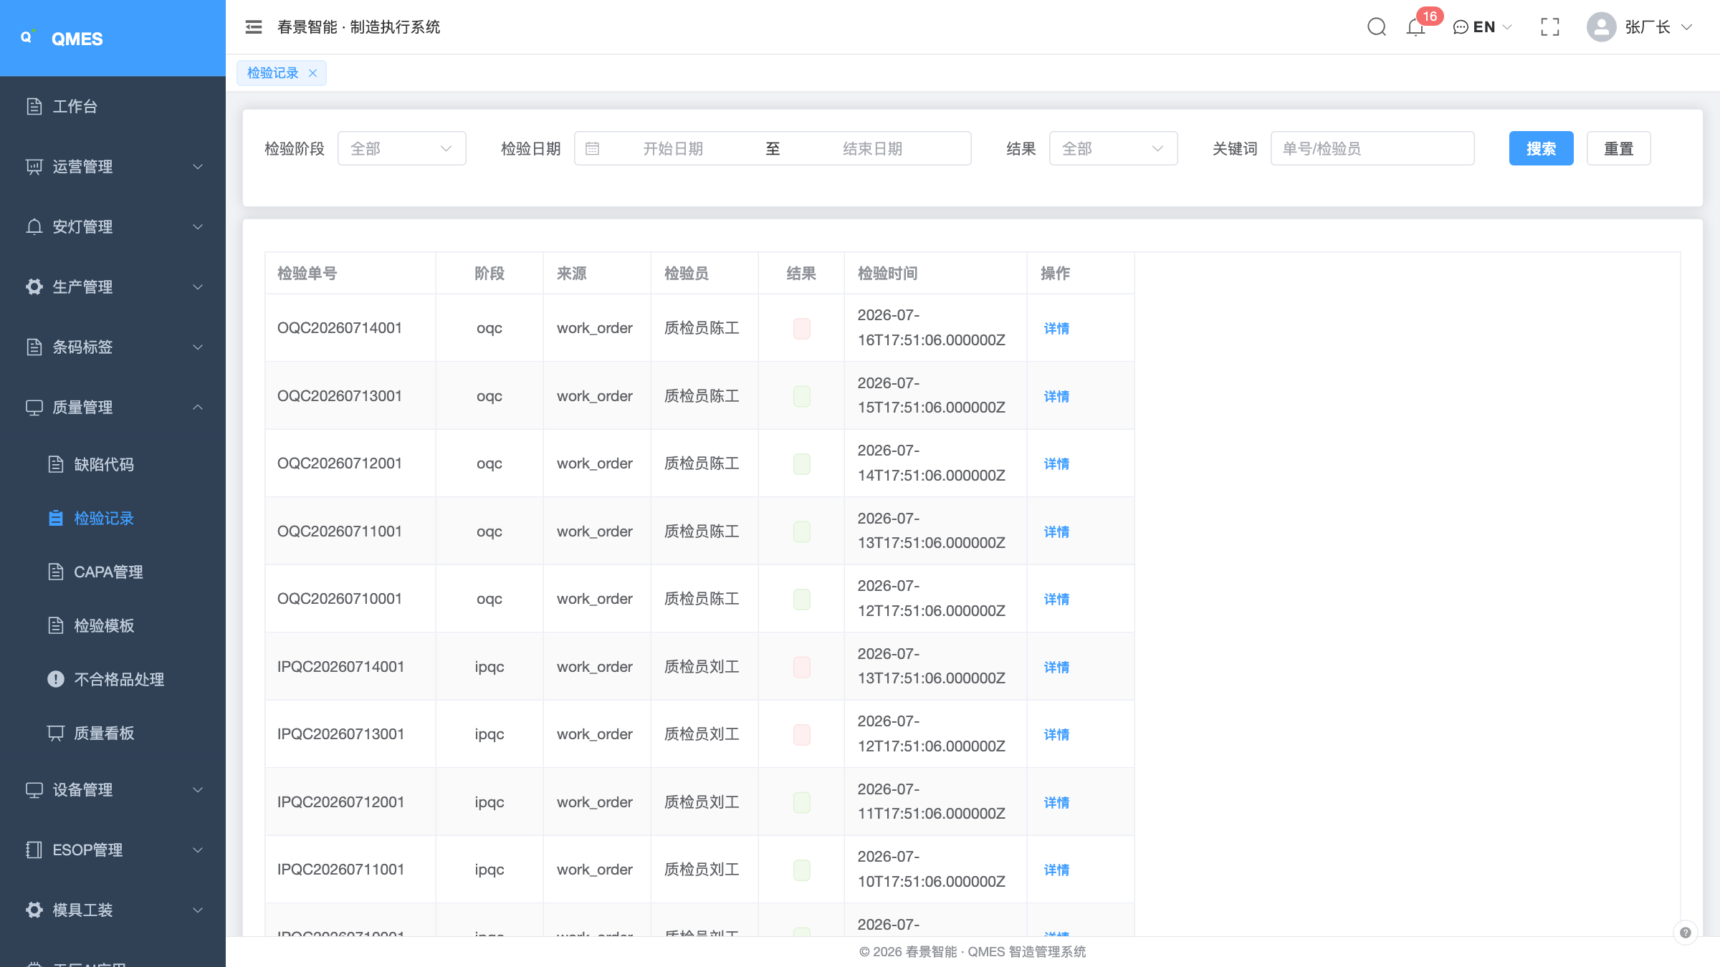Click green result tag of OQC20260713001
This screenshot has height=967, width=1720.
point(801,396)
